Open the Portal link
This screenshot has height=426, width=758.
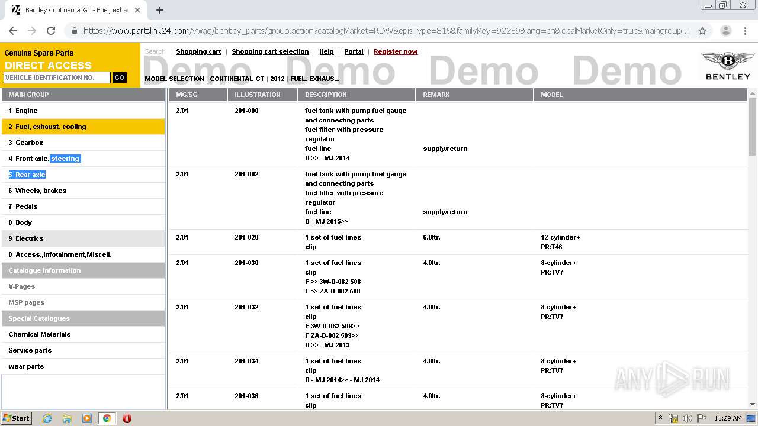(x=354, y=51)
